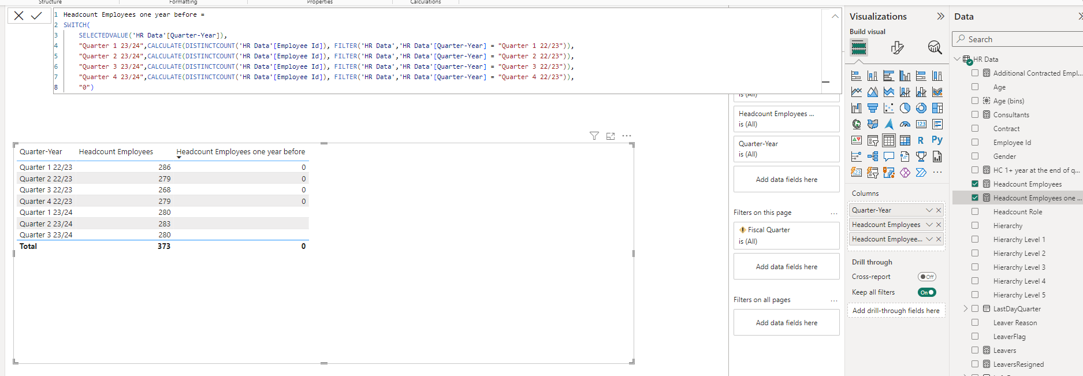Uncheck the Headcount Employees field

point(975,184)
